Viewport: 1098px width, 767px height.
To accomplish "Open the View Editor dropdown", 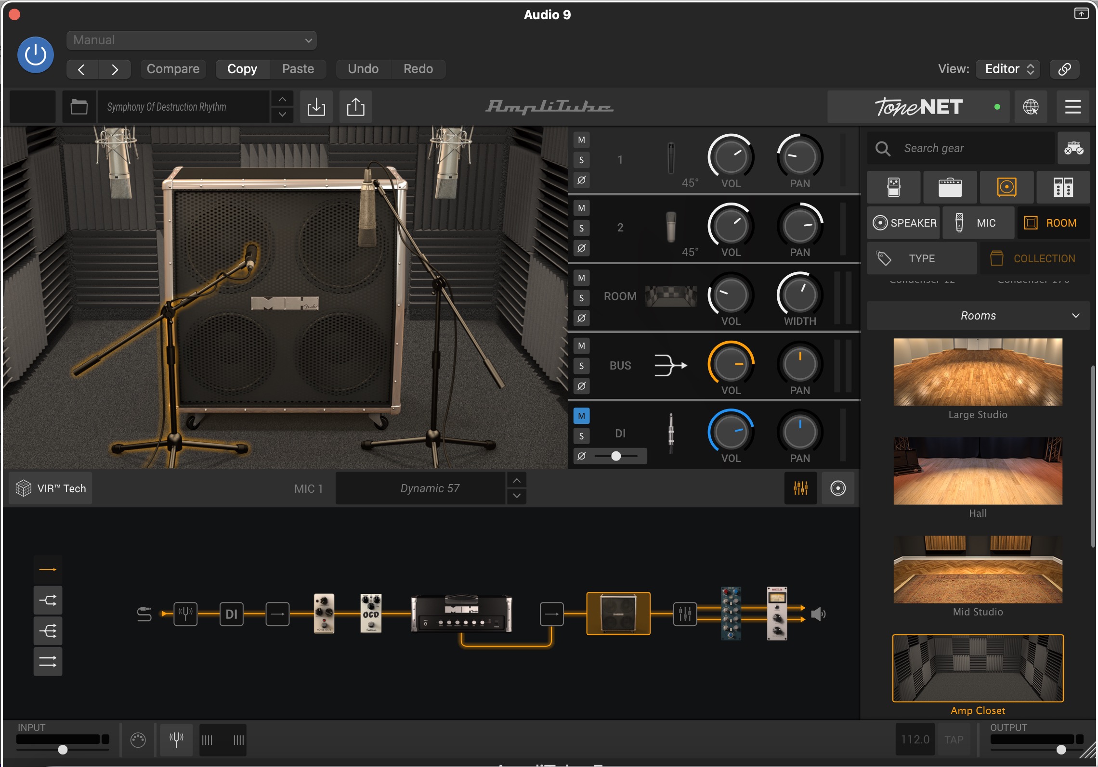I will click(x=1008, y=69).
